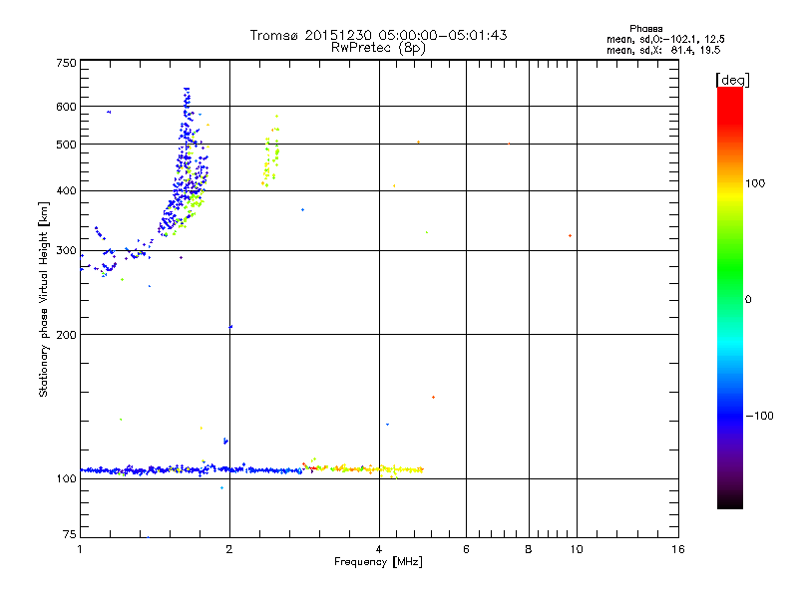This screenshot has height=598, width=798.
Task: Click the colorbar tick label '-100'
Action: [x=759, y=416]
